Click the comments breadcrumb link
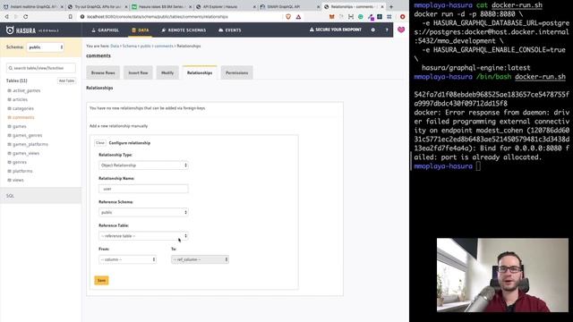Screen dimensions: 573x322 pos(164,46)
